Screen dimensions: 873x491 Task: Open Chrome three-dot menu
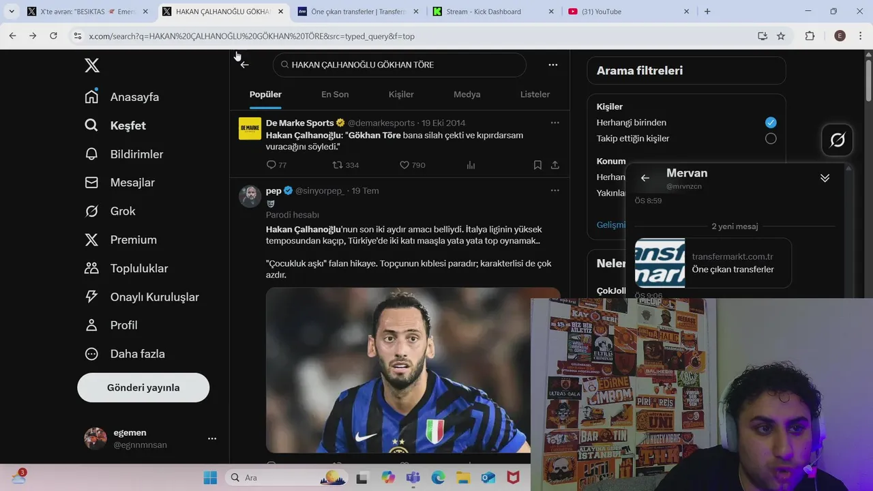pos(861,36)
